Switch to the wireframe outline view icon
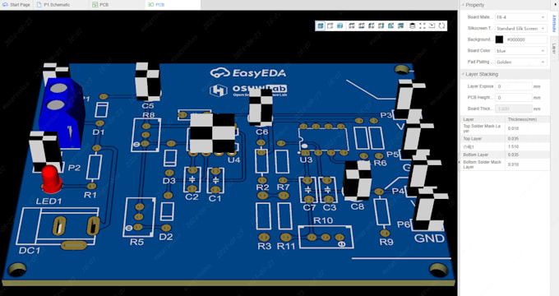Screen dimensions: 559x296 coord(330,25)
